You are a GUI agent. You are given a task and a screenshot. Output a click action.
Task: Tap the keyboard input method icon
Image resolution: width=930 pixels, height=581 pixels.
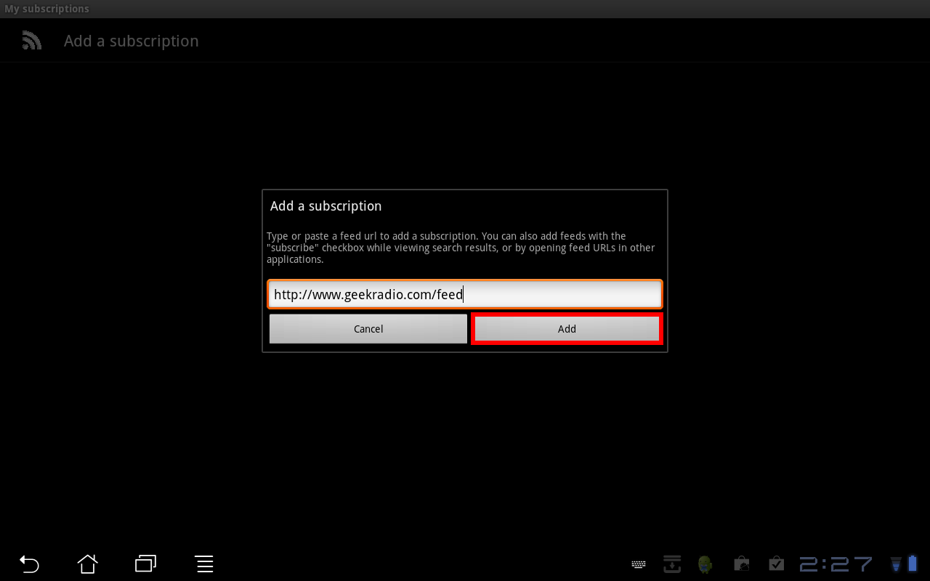pyautogui.click(x=639, y=564)
